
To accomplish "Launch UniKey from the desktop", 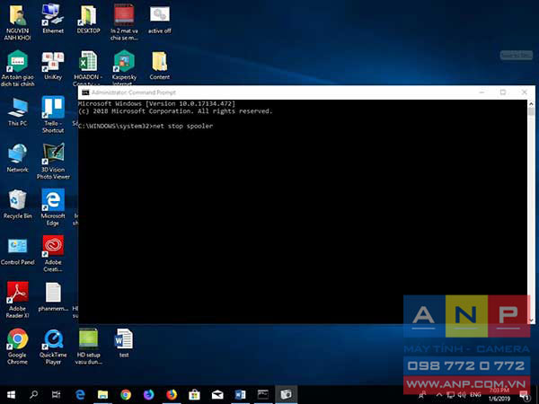I will [x=53, y=62].
